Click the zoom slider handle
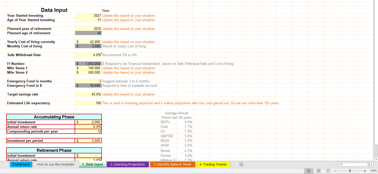The image size is (378, 174). click(350, 171)
